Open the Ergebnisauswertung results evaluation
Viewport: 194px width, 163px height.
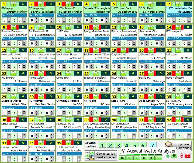(178, 146)
